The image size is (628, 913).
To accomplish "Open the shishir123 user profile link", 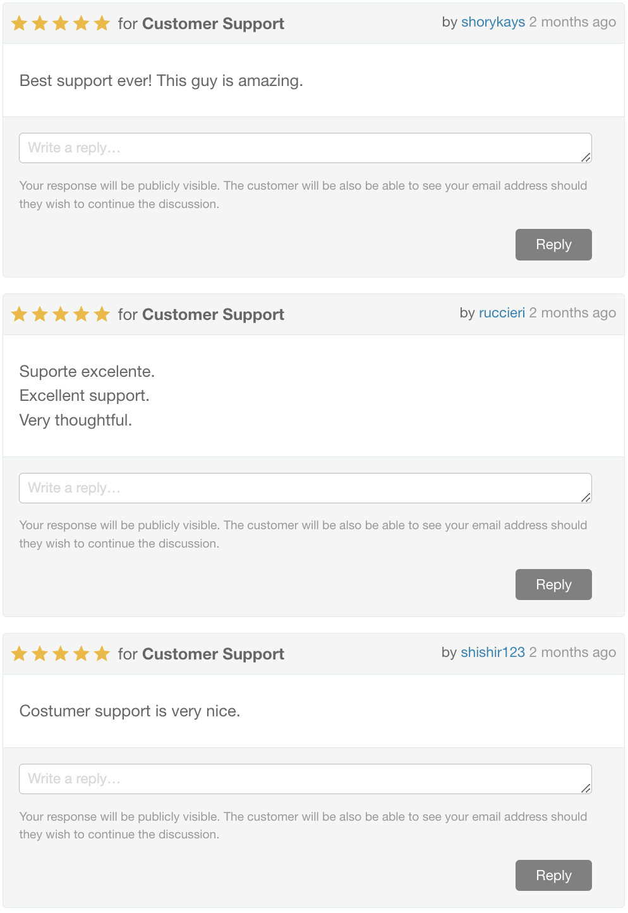I will coord(493,653).
